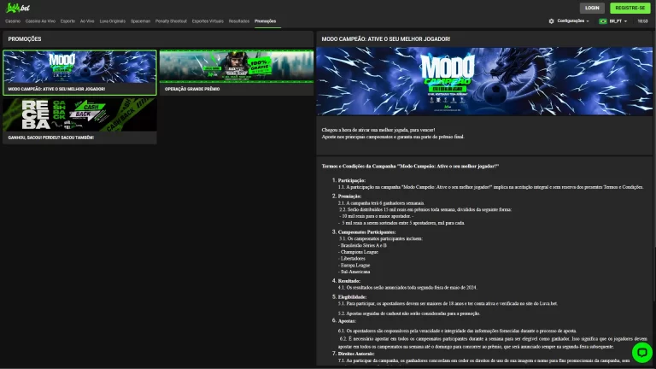Open the Configurações dropdown
656x369 pixels.
pos(573,20)
